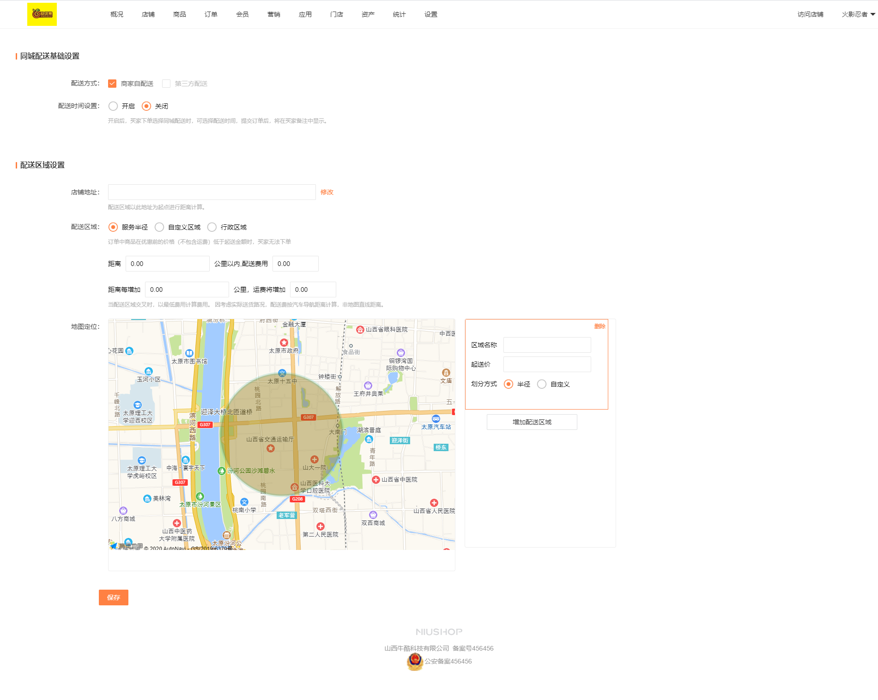
Task: Select the 服务半径 delivery area option
Action: point(113,227)
